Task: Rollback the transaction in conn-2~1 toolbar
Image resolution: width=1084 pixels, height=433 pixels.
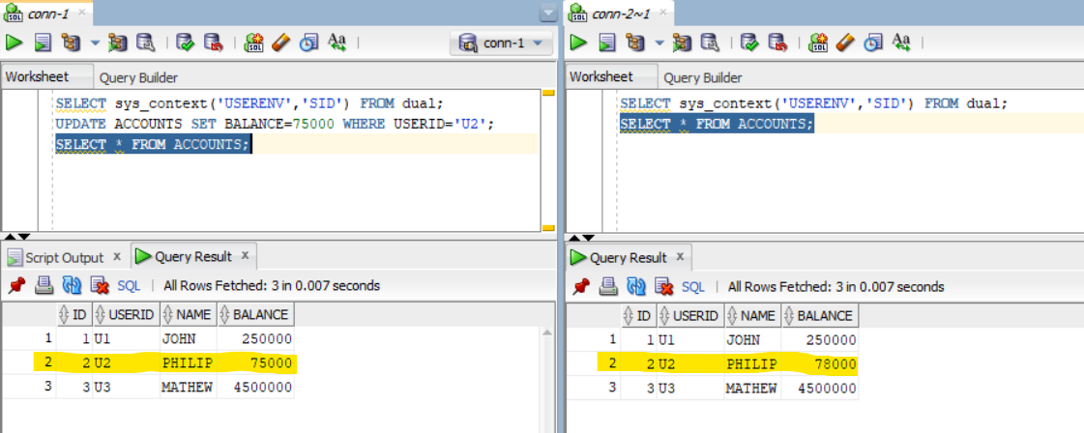Action: (x=776, y=43)
